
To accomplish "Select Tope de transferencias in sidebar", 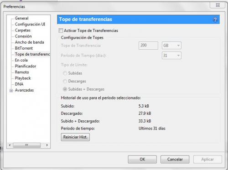I will [x=32, y=54].
